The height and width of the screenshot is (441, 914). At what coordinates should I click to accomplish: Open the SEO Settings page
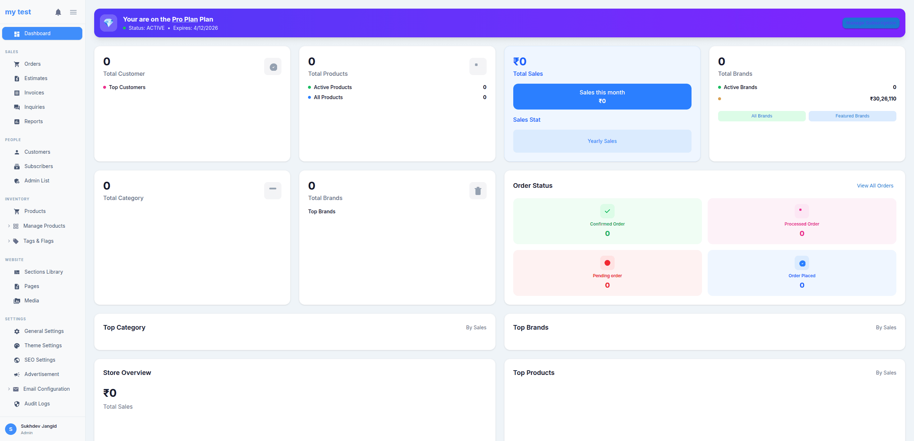point(40,359)
